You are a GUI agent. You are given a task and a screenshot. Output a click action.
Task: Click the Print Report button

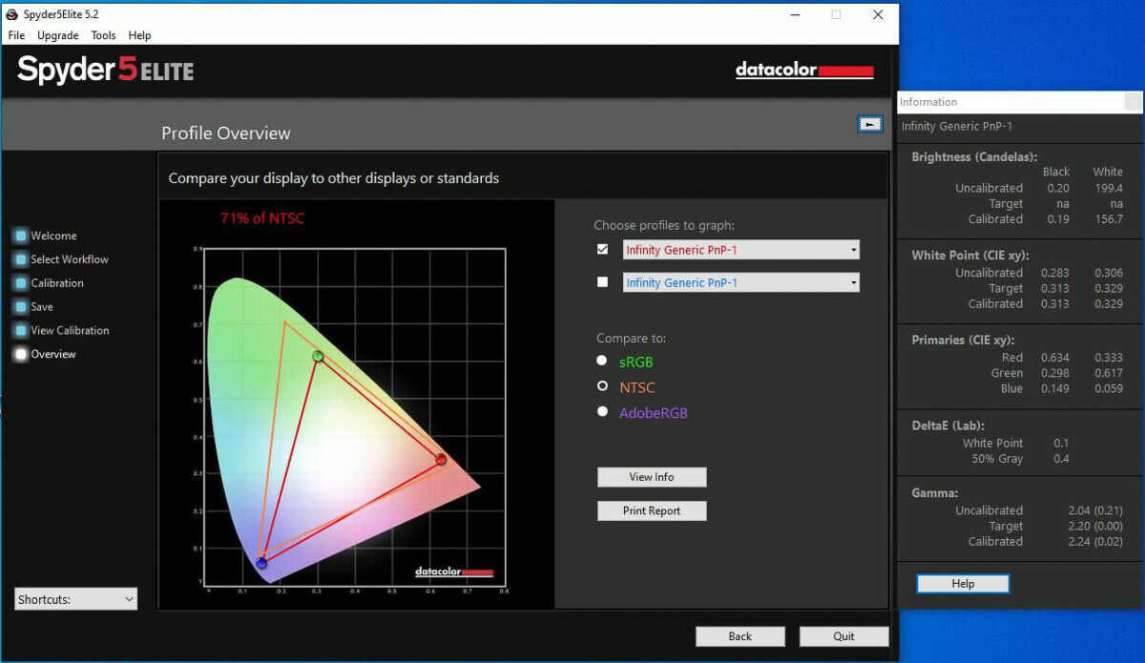click(x=652, y=510)
